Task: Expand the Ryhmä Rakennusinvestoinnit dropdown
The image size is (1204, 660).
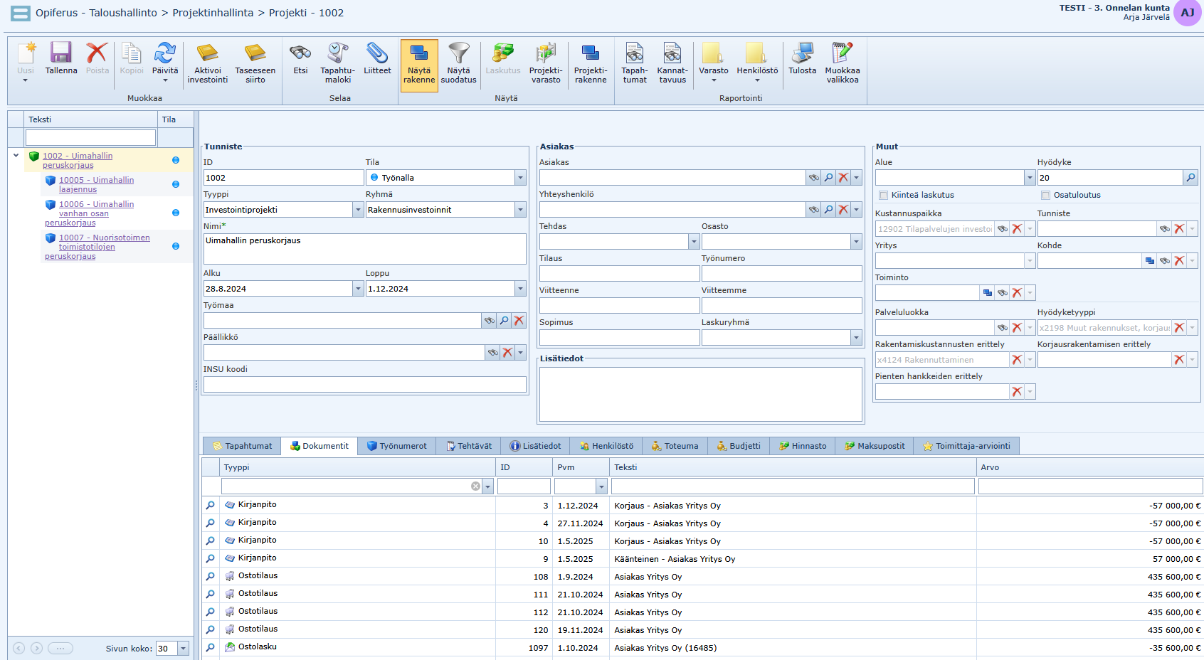Action: coord(520,210)
